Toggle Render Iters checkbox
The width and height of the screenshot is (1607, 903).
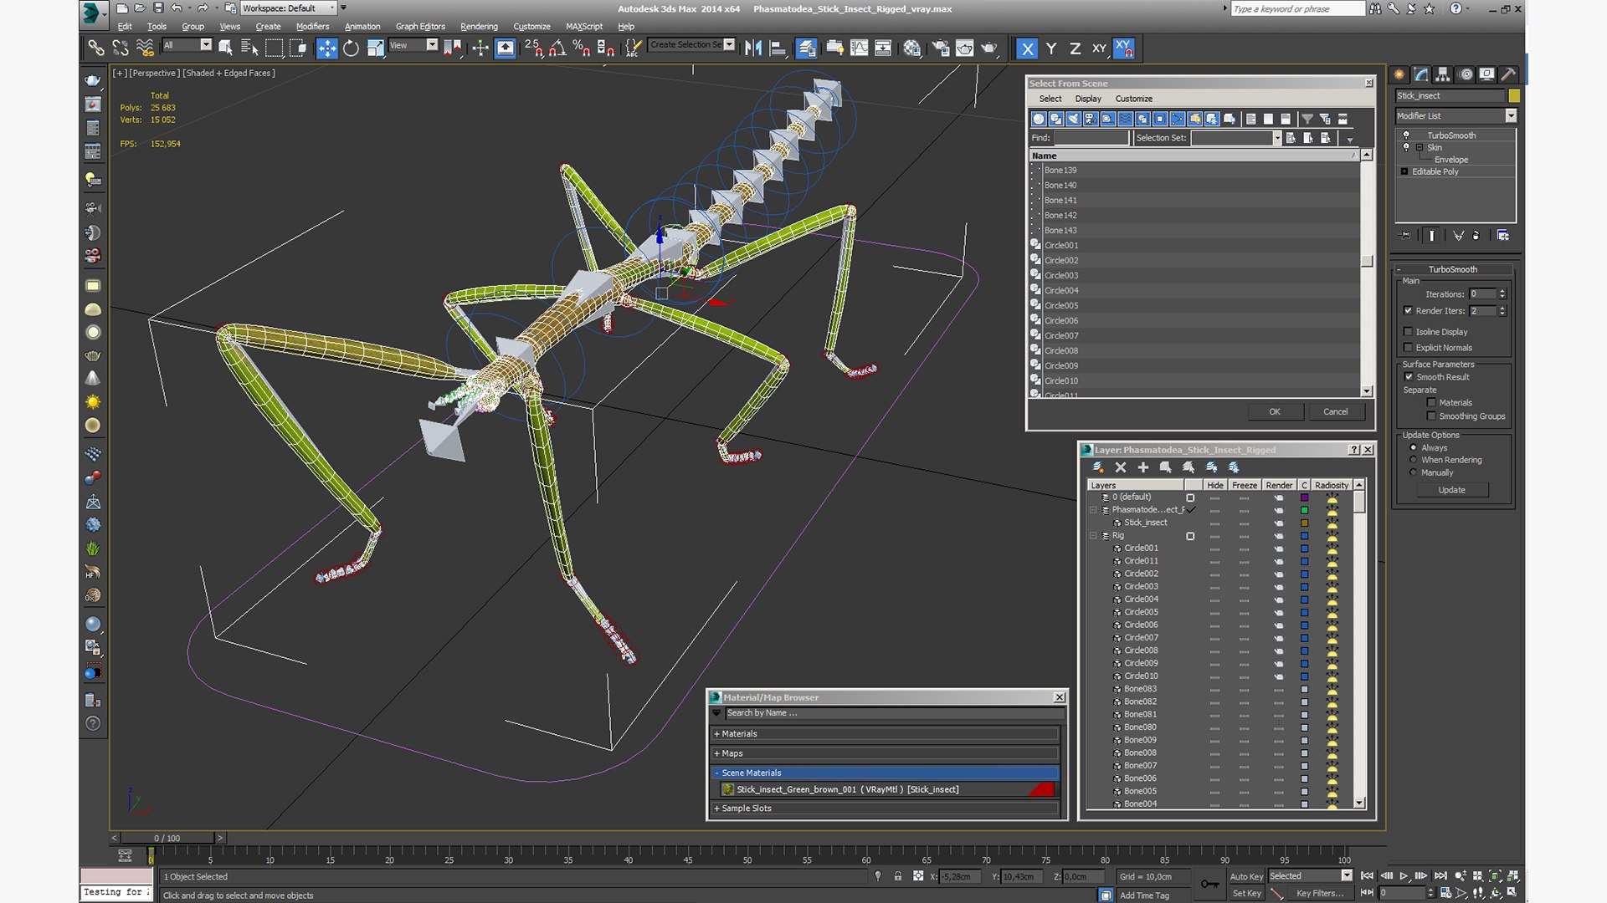1408,311
